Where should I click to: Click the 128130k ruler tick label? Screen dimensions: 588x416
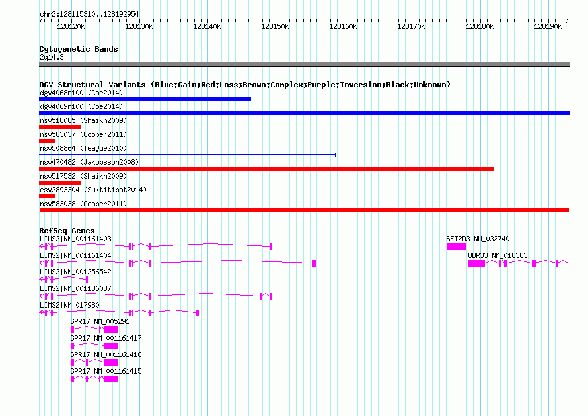point(139,26)
